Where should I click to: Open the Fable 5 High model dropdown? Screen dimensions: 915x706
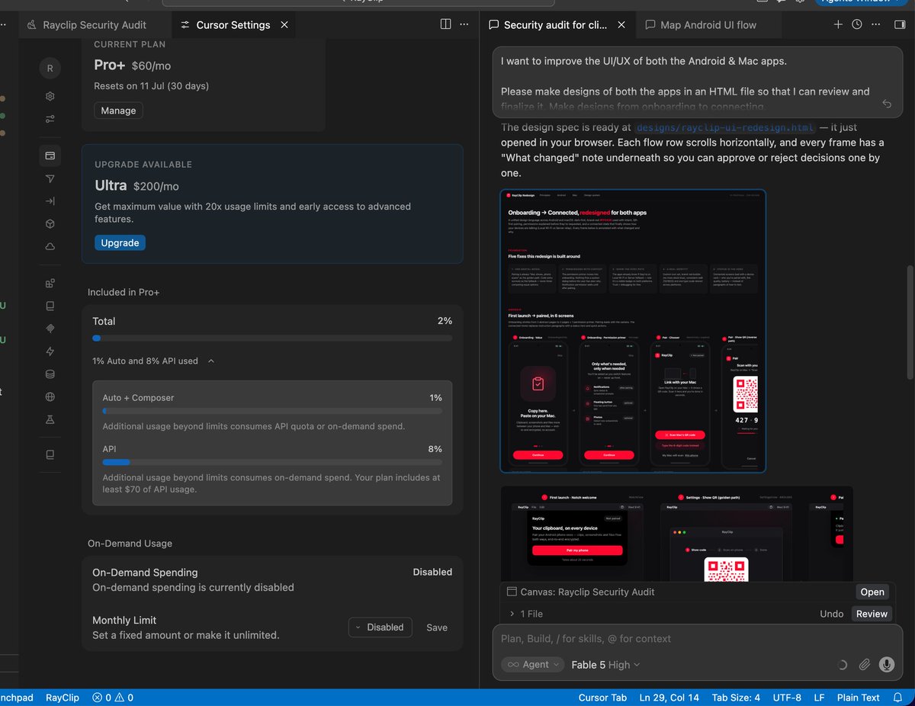click(x=606, y=665)
